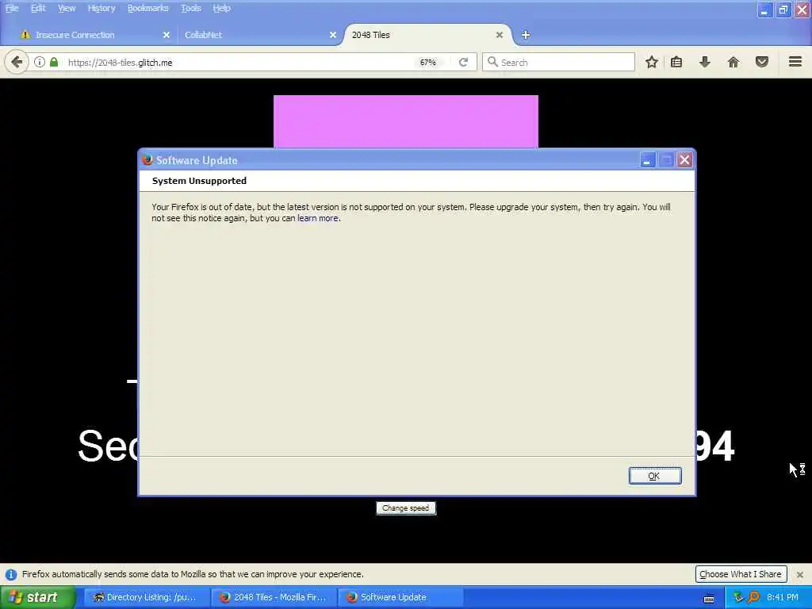
Task: Open the View menu
Action: pyautogui.click(x=67, y=8)
